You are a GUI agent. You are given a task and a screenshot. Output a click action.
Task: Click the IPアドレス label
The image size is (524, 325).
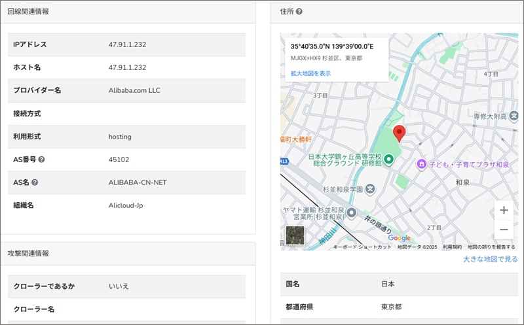tap(30, 44)
